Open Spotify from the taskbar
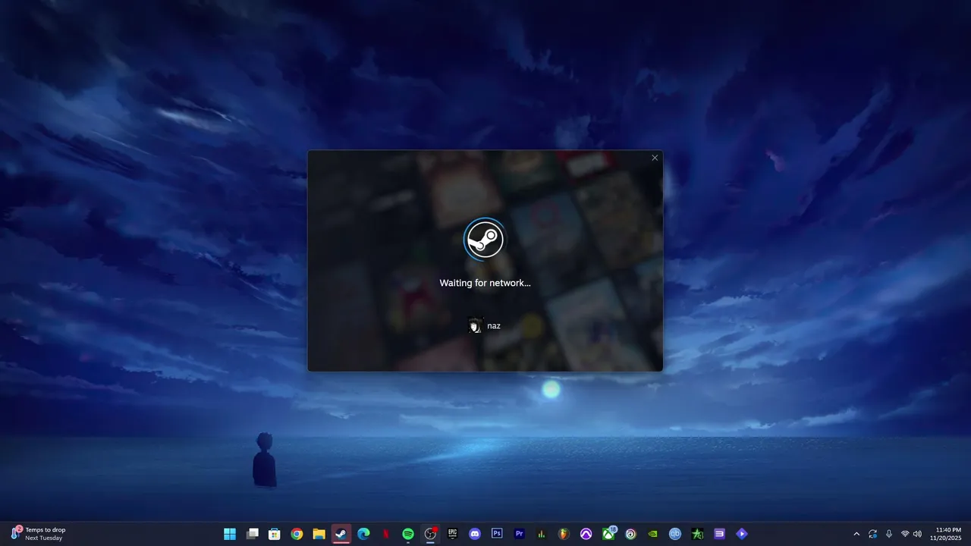Screen dimensions: 971x546 408,534
